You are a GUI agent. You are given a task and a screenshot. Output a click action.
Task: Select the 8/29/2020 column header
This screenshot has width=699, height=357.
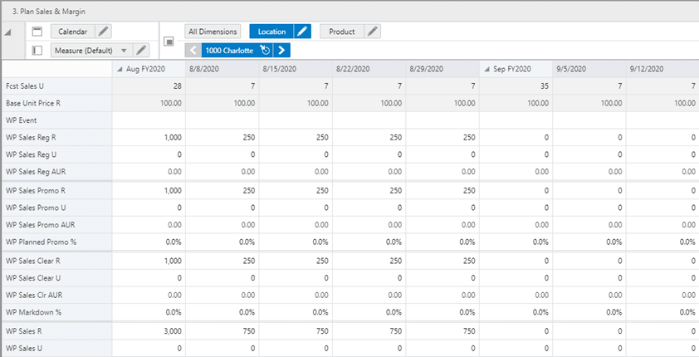[x=442, y=69]
